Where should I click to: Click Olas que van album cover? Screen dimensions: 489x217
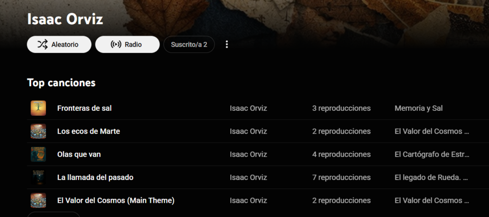coord(38,154)
